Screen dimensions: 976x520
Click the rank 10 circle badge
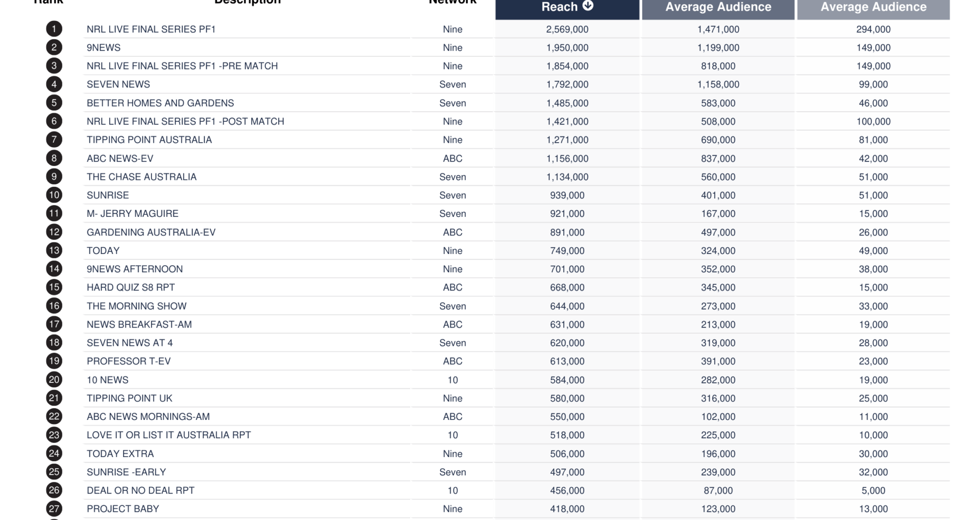pos(54,195)
